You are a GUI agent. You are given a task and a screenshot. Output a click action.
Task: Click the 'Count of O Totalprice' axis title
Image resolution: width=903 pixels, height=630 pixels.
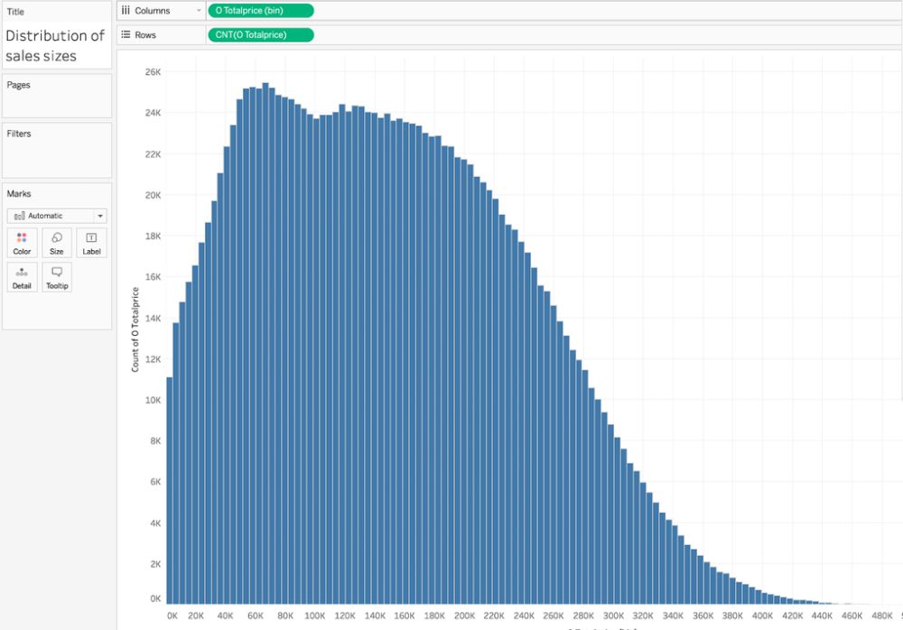[x=135, y=329]
